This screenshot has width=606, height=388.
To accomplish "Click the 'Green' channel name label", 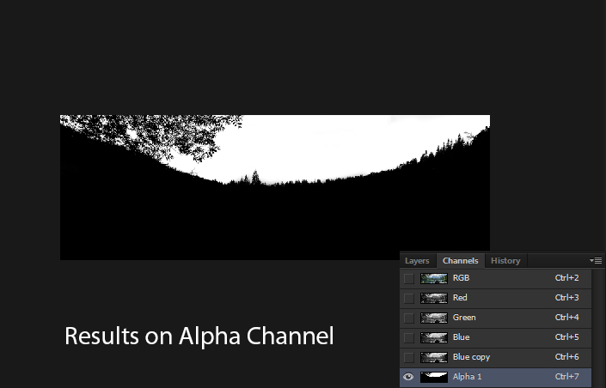I will click(464, 318).
